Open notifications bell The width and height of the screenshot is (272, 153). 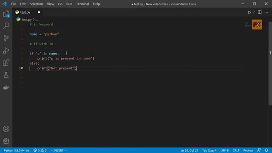click(x=266, y=150)
